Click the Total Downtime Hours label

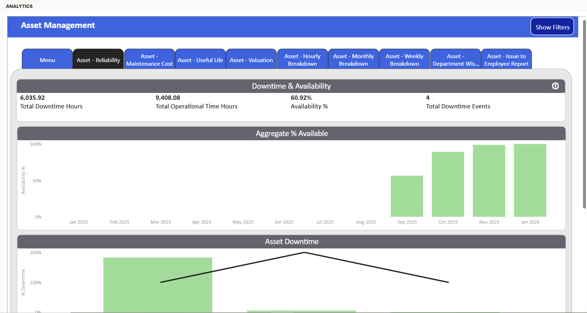click(x=51, y=106)
